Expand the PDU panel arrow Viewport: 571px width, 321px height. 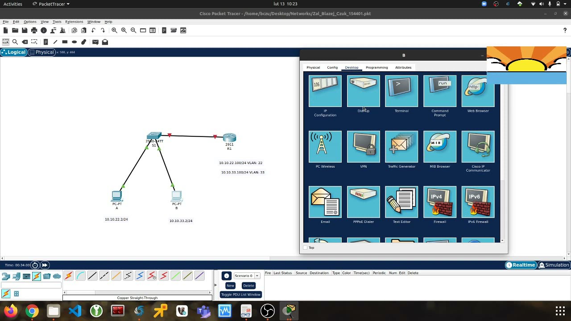coord(215,285)
